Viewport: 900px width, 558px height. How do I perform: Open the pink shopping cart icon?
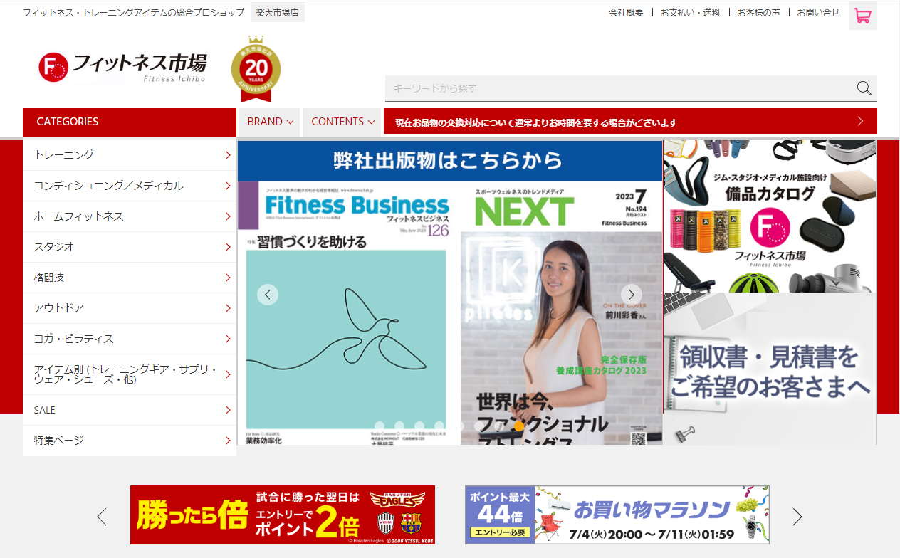(862, 16)
